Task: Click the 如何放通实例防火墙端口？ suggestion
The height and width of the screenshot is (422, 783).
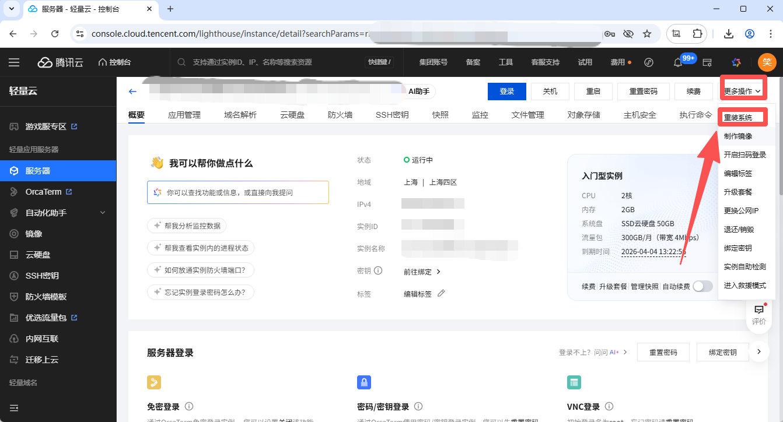Action: pos(201,270)
